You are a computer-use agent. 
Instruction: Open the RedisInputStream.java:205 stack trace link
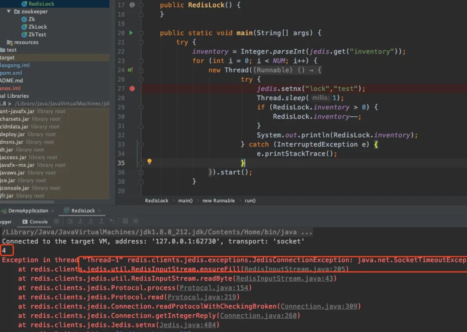295,269
